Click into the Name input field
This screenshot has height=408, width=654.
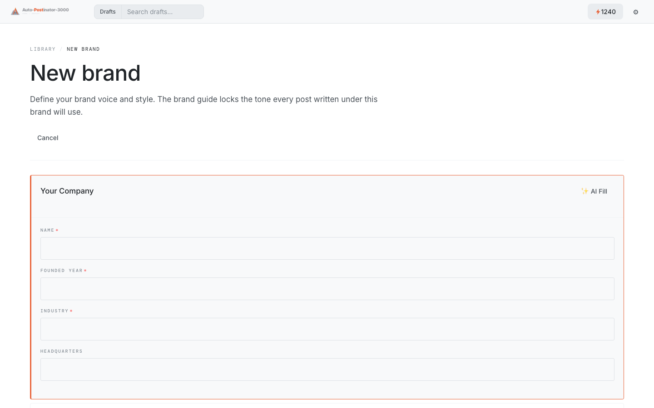327,248
